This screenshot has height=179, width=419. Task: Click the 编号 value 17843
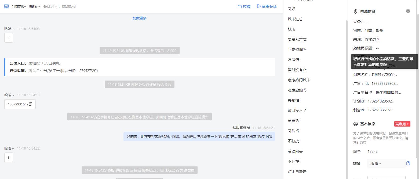point(373,151)
